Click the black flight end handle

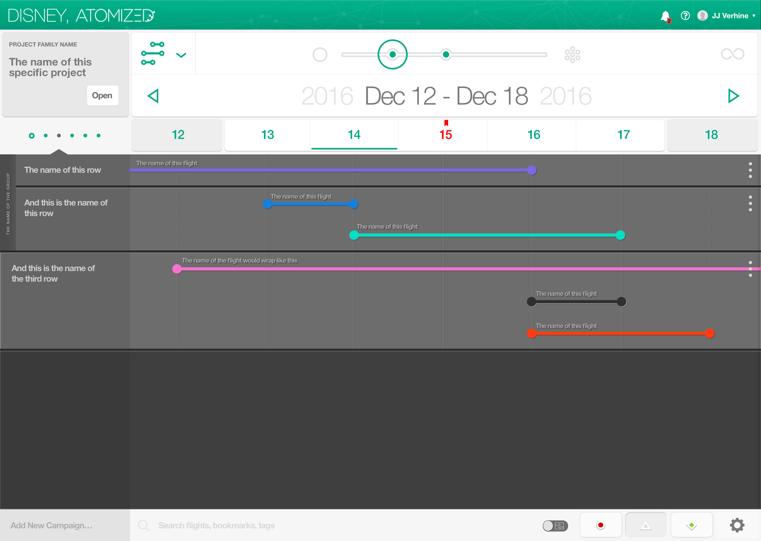point(621,302)
